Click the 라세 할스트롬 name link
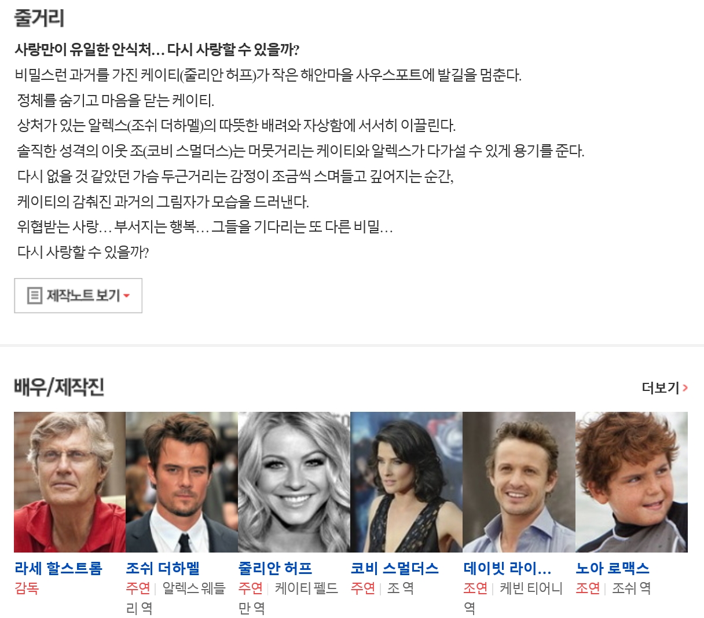Screen dimensions: 704x618 click(x=58, y=568)
